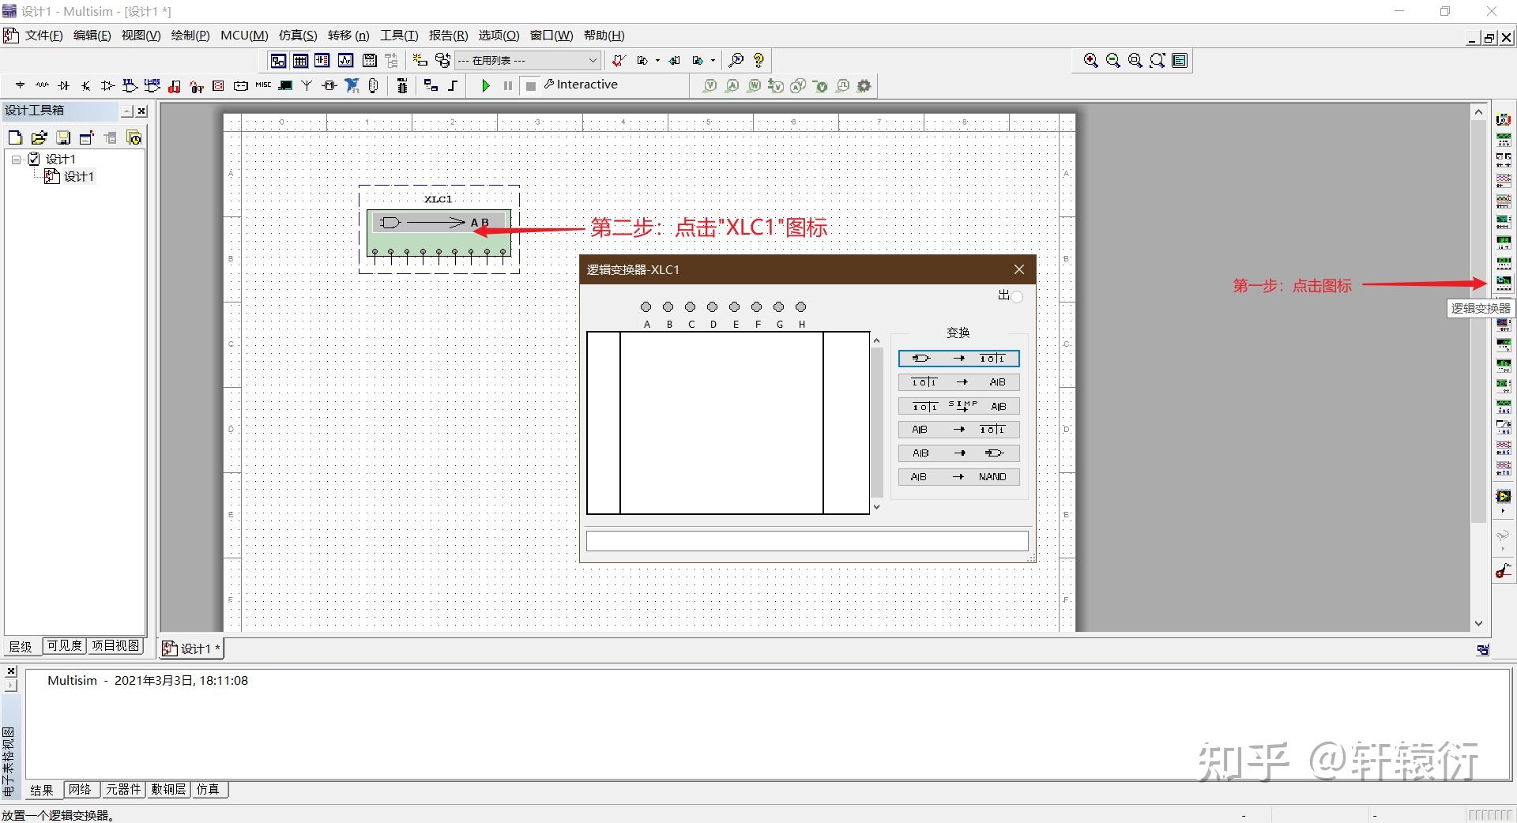Switch to the 网络 tab
Image resolution: width=1517 pixels, height=823 pixels.
pos(80,789)
